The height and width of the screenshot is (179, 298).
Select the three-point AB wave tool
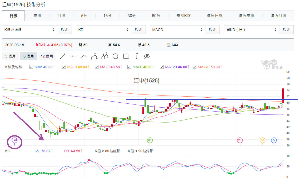click(x=94, y=56)
